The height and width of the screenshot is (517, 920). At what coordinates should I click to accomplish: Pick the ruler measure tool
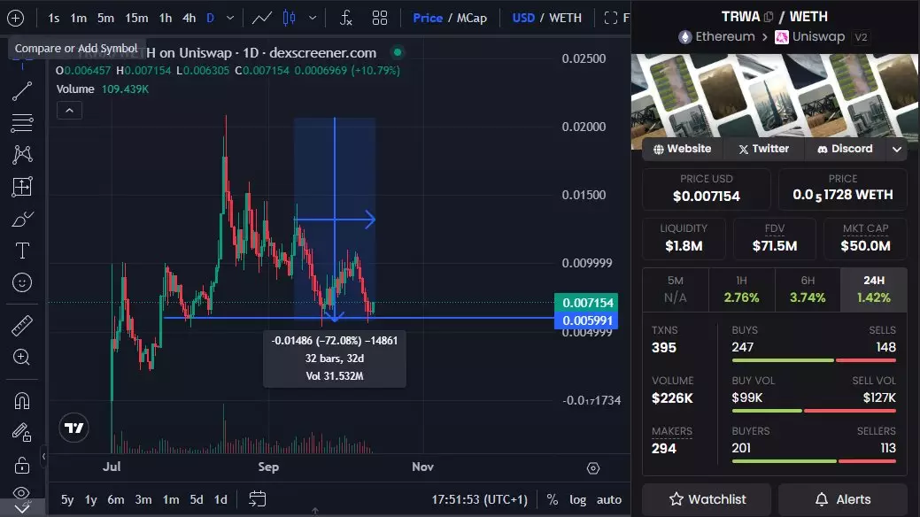[22, 326]
